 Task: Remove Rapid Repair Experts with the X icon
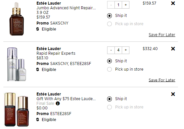tap(173, 49)
